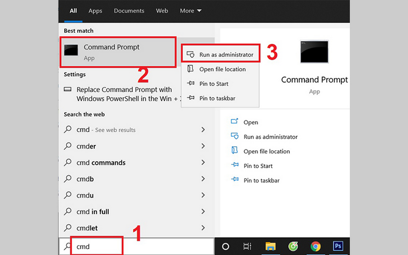
Task: Click search icon beside cmd in full
Action: (x=68, y=211)
